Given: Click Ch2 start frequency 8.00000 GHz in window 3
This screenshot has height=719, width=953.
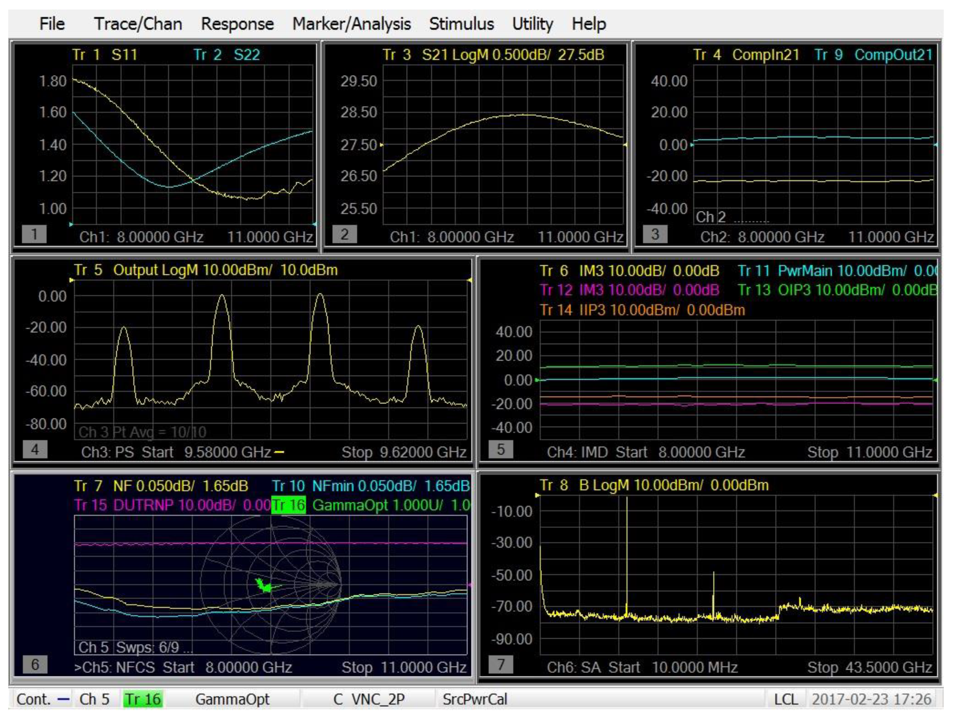Looking at the screenshot, I should pyautogui.click(x=762, y=237).
